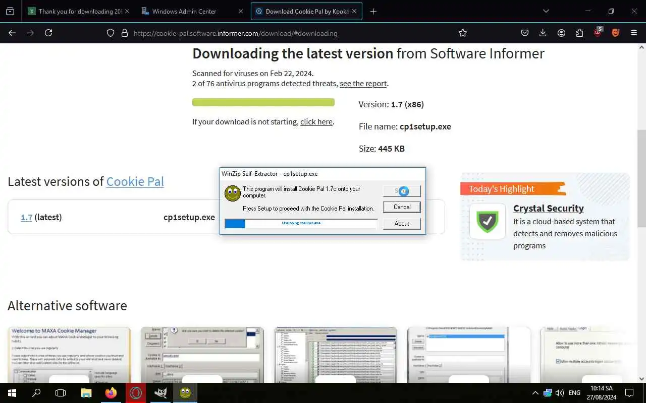Launch Opera from the taskbar
Screen dimensions: 646x403
click(136, 392)
